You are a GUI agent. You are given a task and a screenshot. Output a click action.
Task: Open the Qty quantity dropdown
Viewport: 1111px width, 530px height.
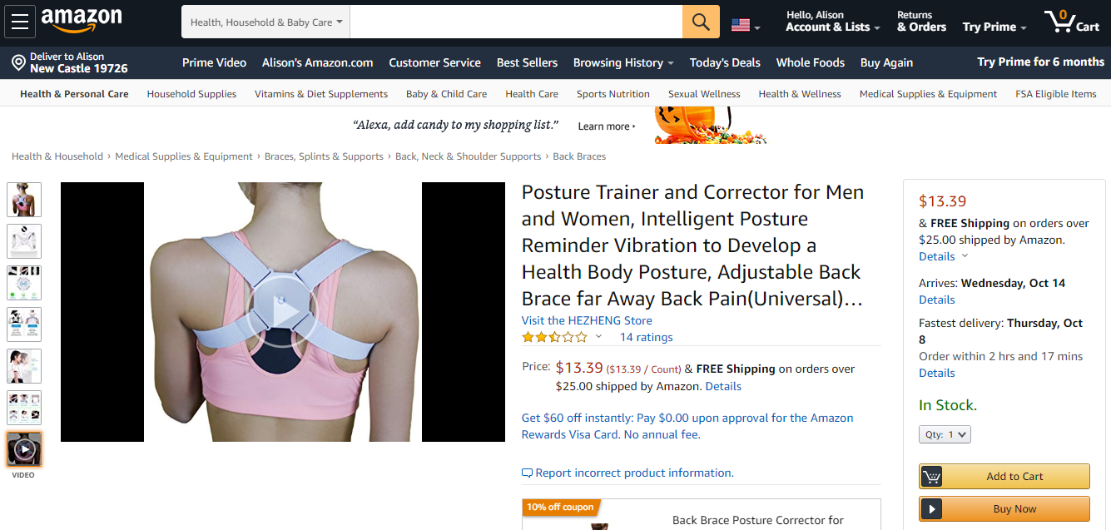pos(945,434)
